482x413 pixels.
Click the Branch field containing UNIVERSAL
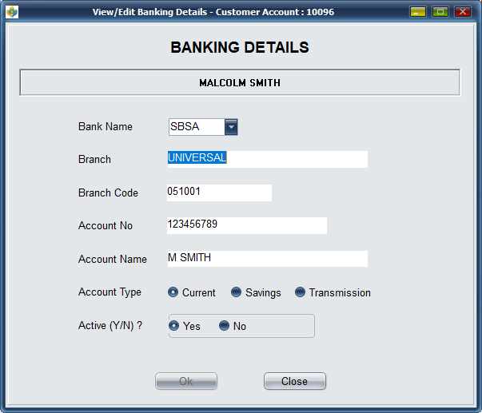click(x=267, y=159)
